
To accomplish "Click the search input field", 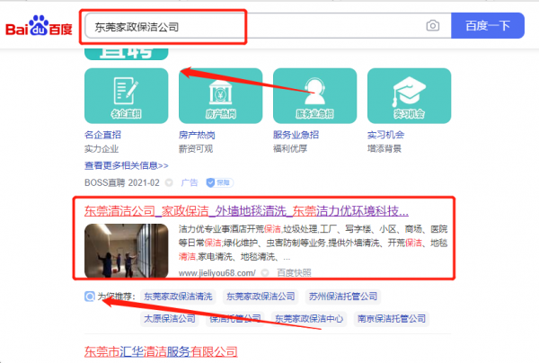I will coord(252,26).
